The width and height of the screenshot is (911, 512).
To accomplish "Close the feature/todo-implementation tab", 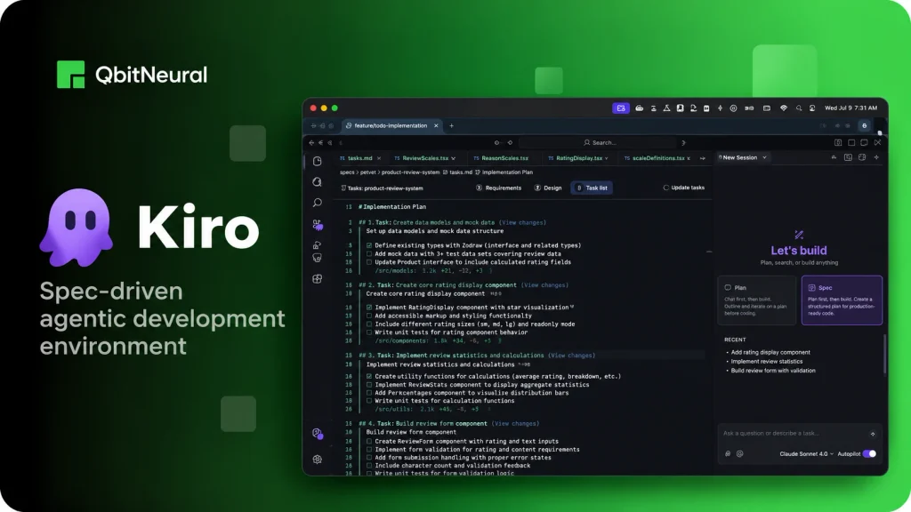I will [436, 126].
